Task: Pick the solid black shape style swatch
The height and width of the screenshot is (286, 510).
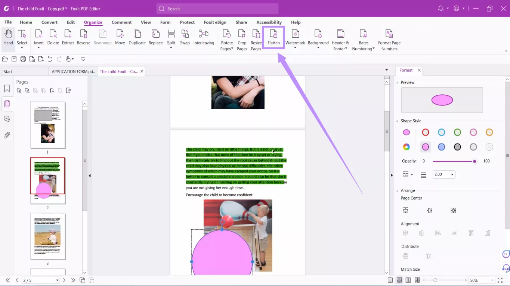Action: (457, 147)
